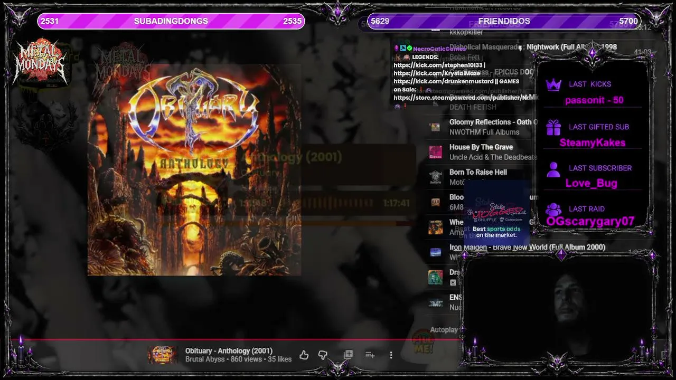Image resolution: width=676 pixels, height=380 pixels.
Task: Click the "LAST GIFTED SUB" heading
Action: (599, 127)
